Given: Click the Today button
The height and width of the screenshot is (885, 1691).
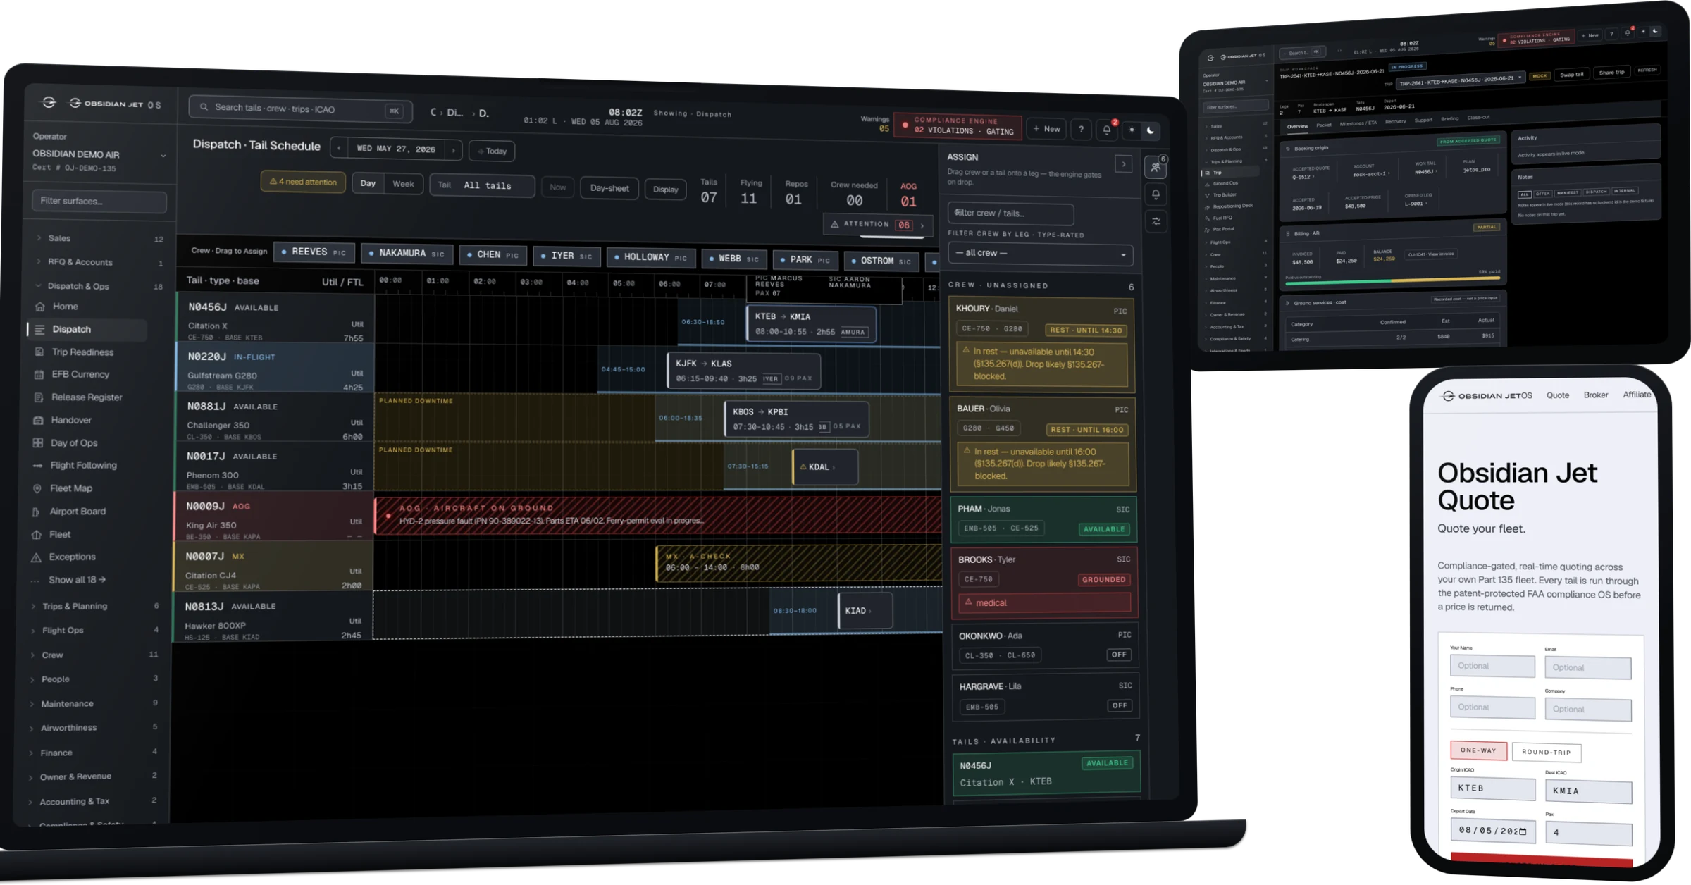Looking at the screenshot, I should [x=493, y=151].
